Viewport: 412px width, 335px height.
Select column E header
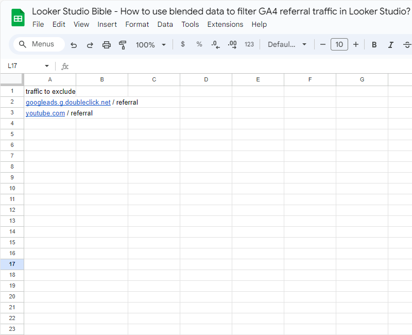click(258, 79)
